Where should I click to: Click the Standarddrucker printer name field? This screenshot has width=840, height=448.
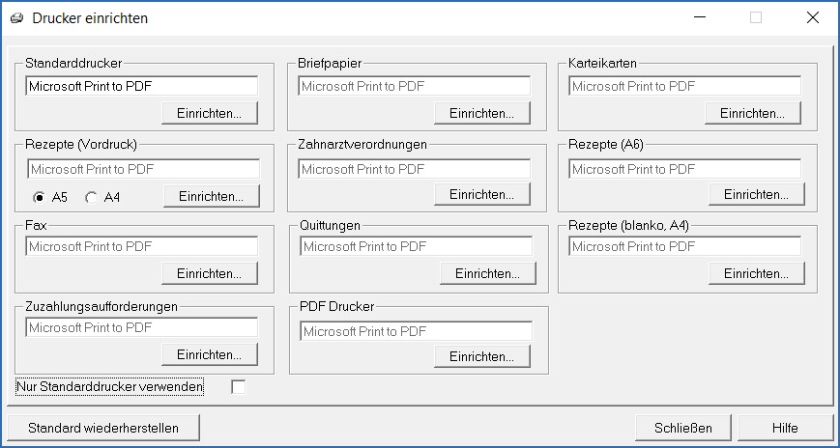(x=142, y=86)
